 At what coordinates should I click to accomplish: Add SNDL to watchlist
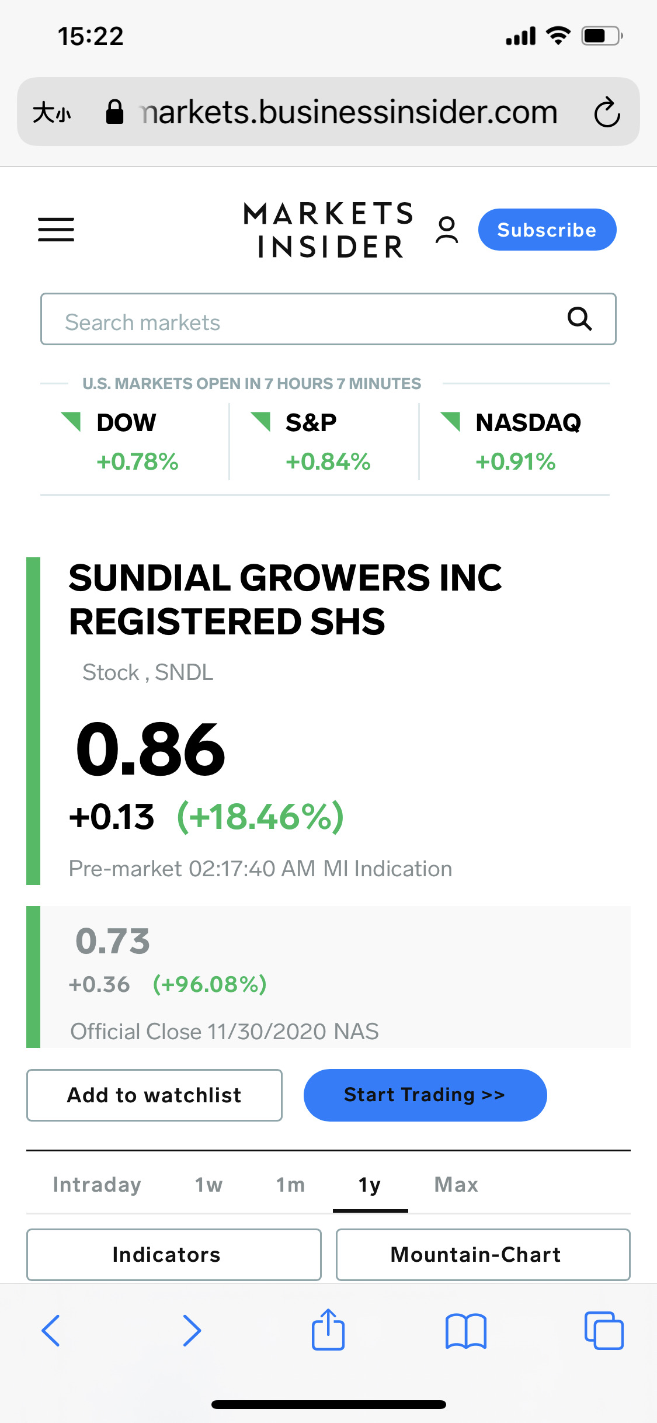point(154,1095)
